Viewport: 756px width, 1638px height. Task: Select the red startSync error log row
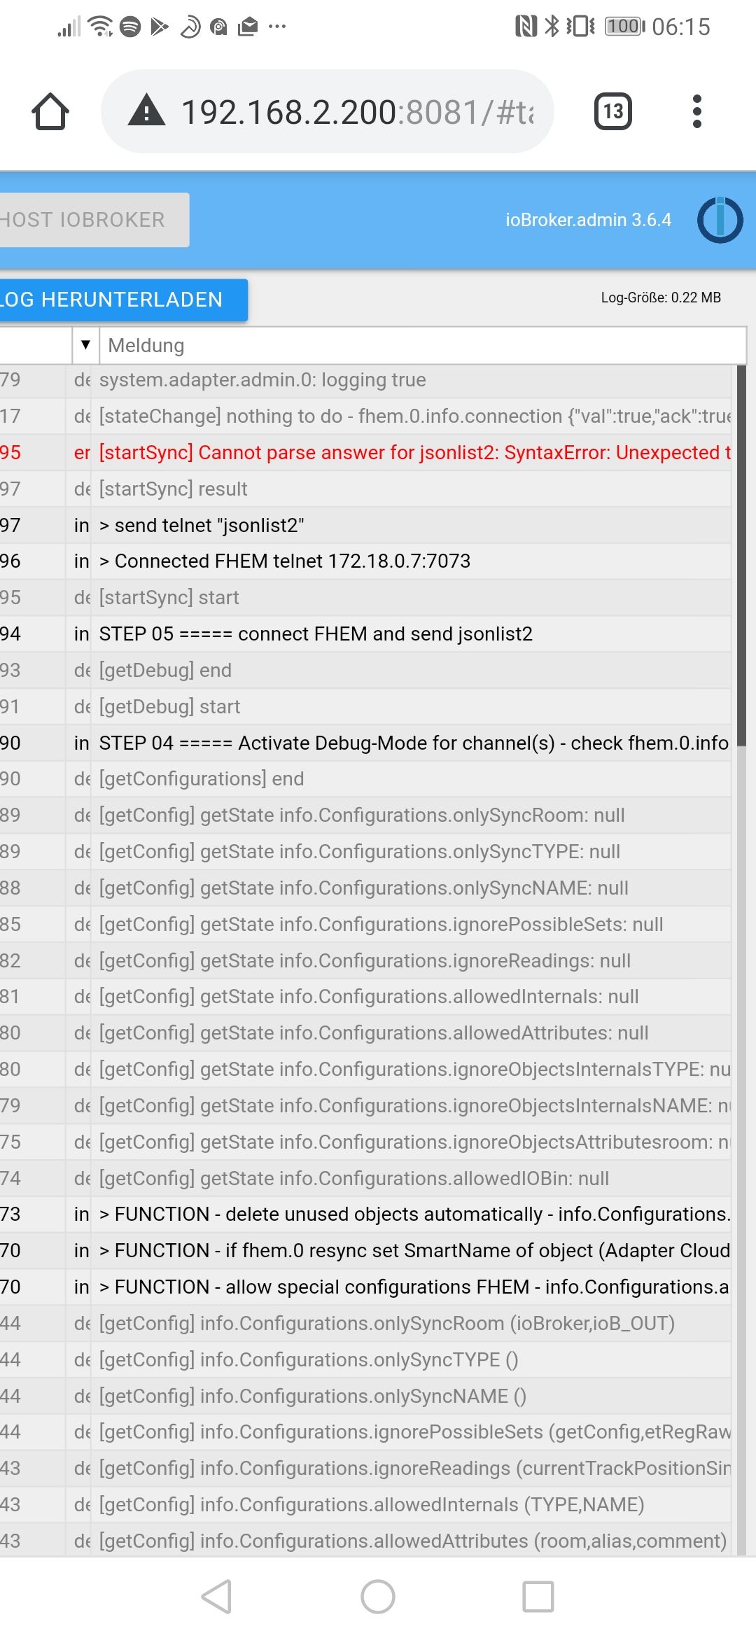[x=365, y=452]
